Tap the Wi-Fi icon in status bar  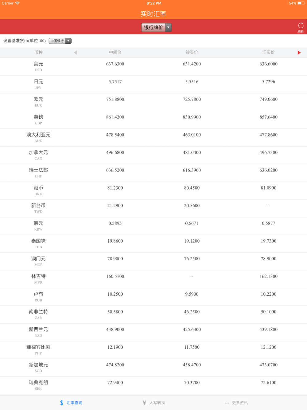point(17,3)
